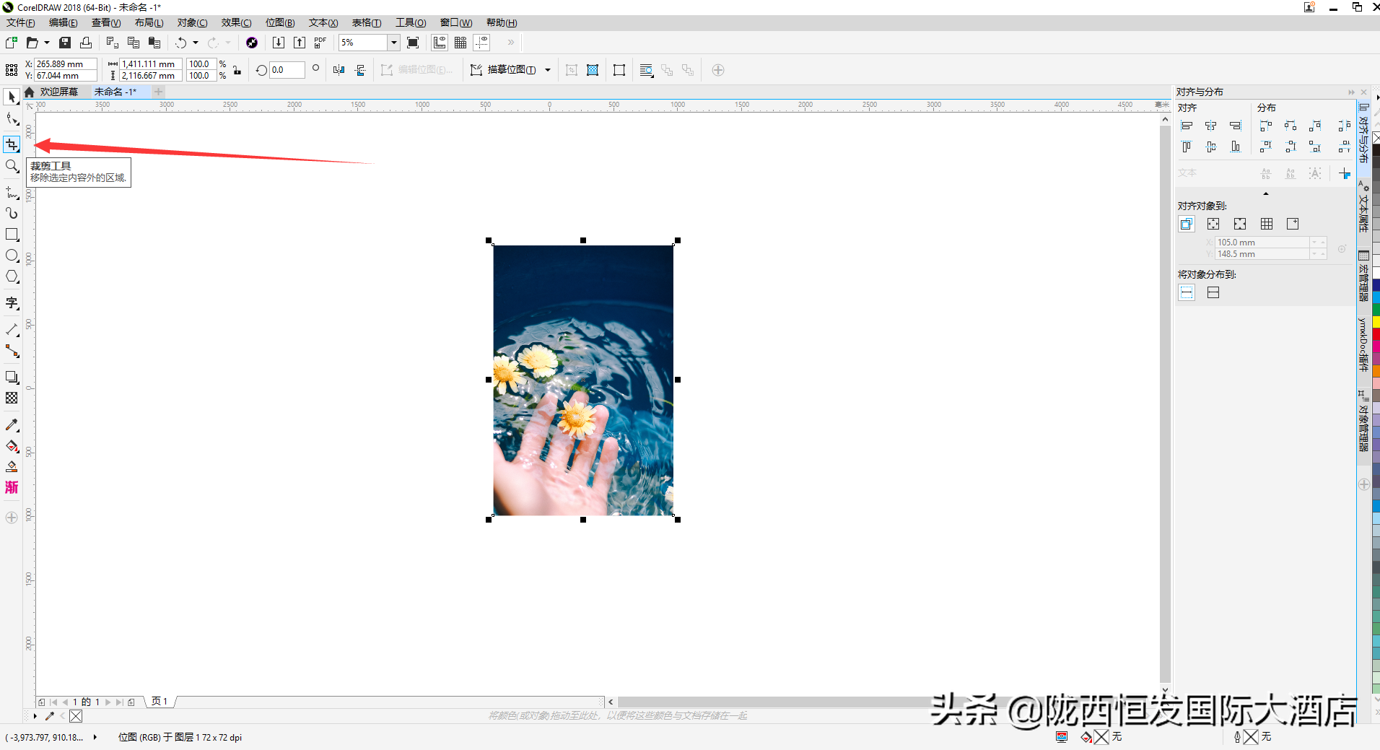The image size is (1380, 750).
Task: Set align target to page edge
Action: tap(1213, 224)
